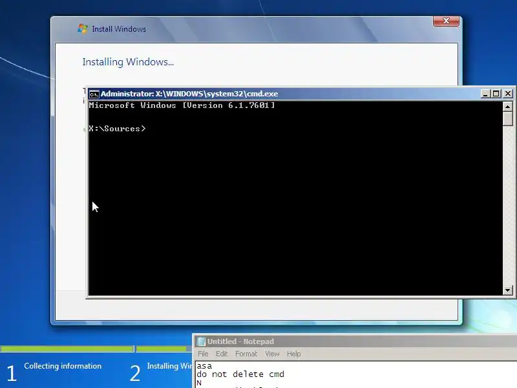Close the cmd.exe command prompt window
The height and width of the screenshot is (388, 517).
pos(508,94)
